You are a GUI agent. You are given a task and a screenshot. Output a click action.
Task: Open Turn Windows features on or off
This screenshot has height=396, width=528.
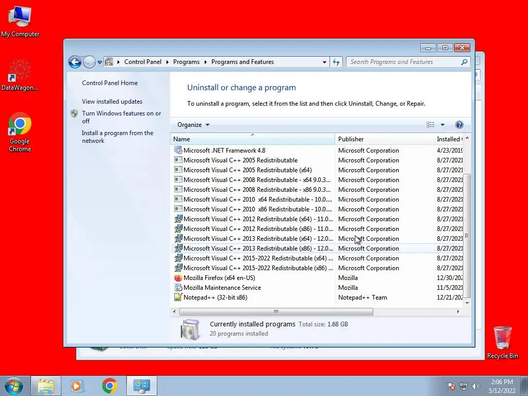click(122, 117)
